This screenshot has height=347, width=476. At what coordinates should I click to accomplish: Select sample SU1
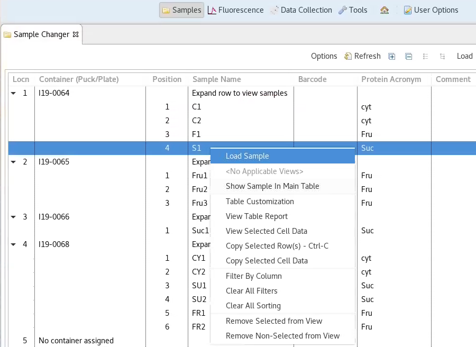pos(199,285)
